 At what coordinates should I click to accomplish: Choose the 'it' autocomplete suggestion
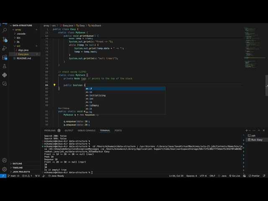[x=125, y=109]
